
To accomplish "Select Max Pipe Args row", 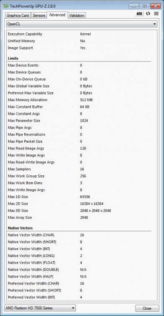I will coord(80,128).
